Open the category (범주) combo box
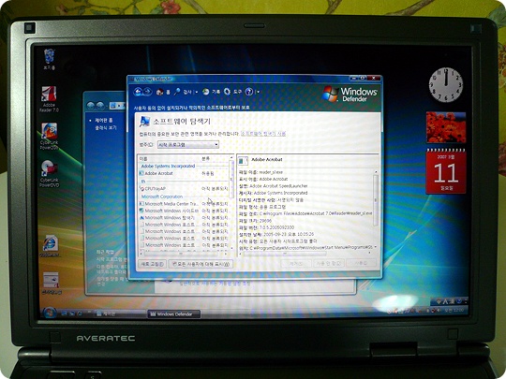This screenshot has height=379, width=506. pos(188,145)
